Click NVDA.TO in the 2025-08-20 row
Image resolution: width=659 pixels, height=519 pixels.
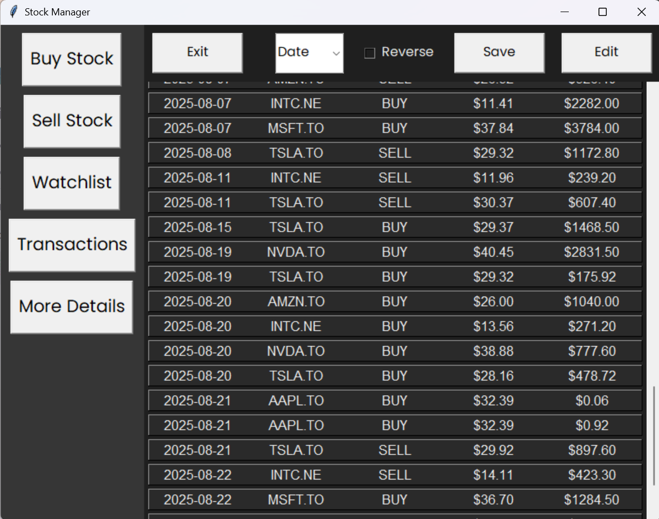pyautogui.click(x=296, y=352)
